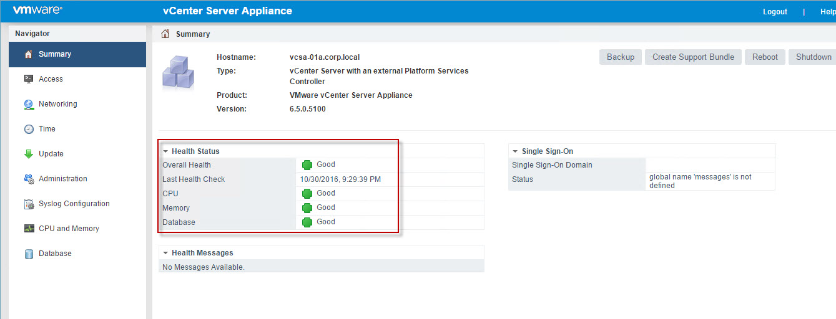Collapse the Health Status section
The width and height of the screenshot is (836, 319).
(165, 151)
